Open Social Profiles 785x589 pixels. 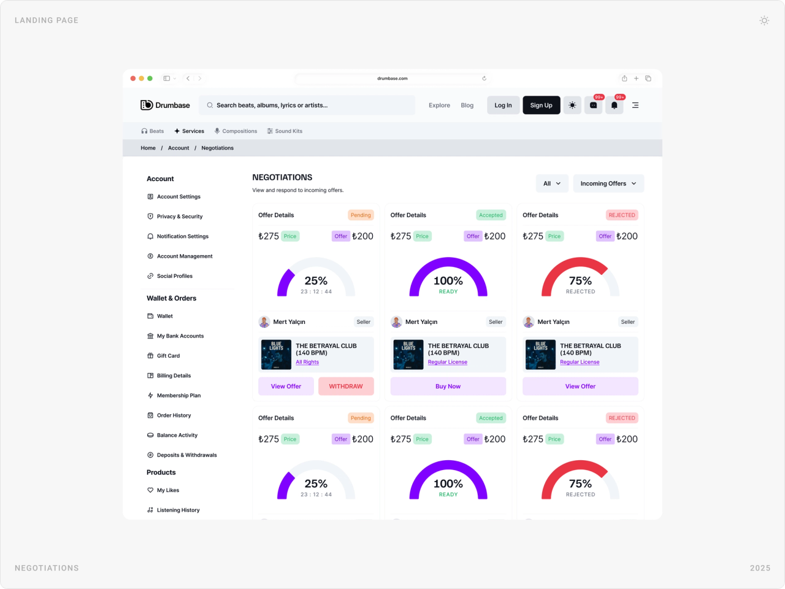click(x=170, y=276)
